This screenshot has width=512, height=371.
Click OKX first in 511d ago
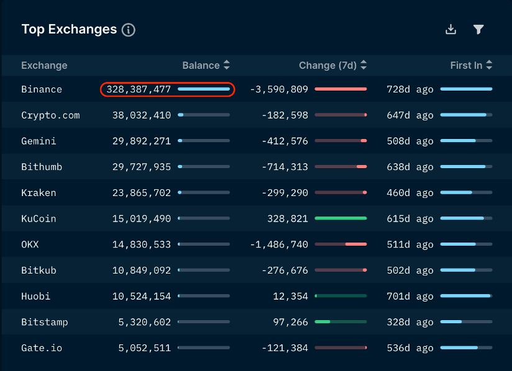pyautogui.click(x=410, y=244)
